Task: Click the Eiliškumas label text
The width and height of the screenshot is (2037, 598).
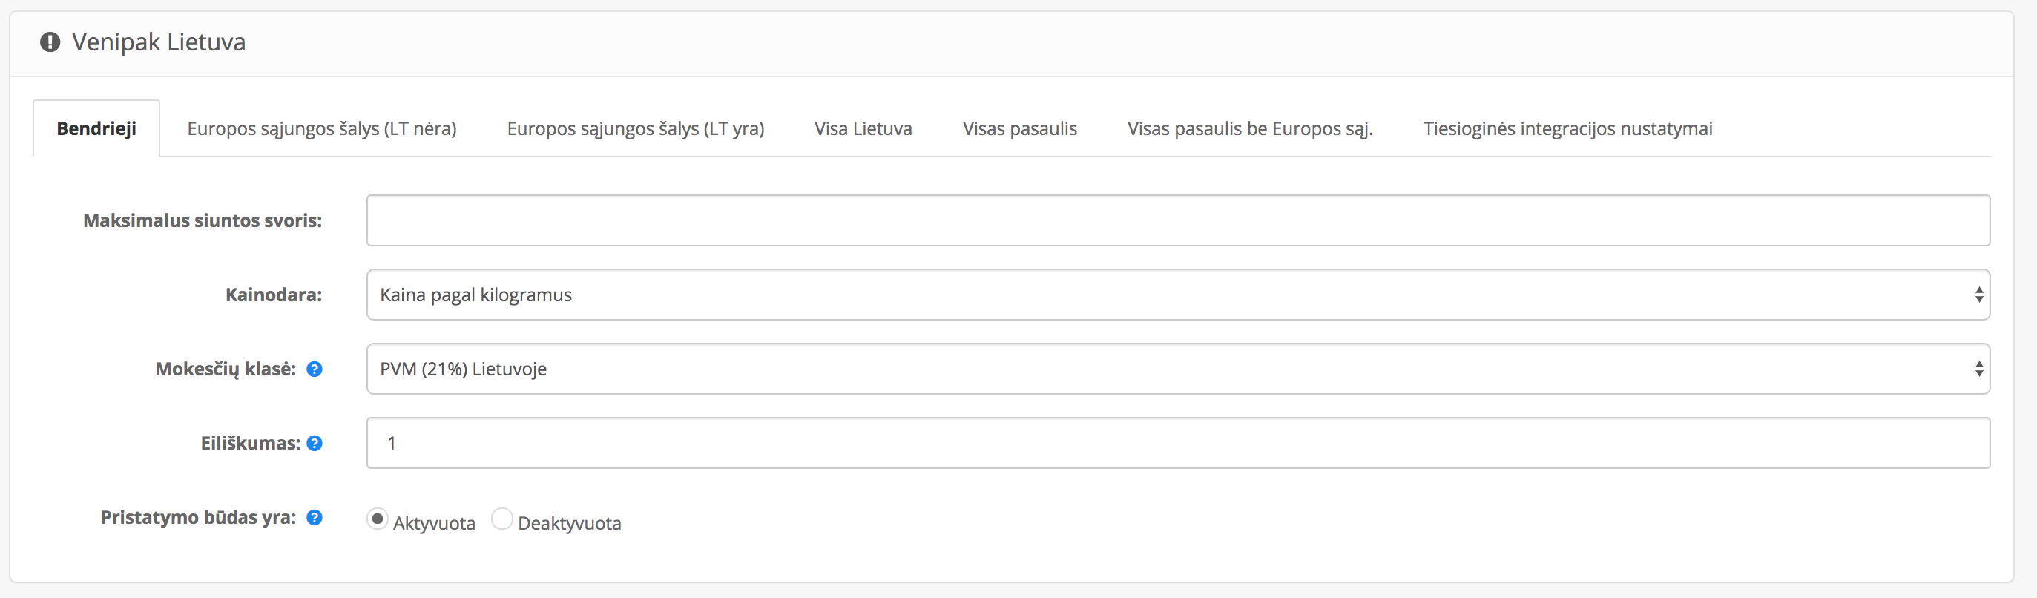Action: pyautogui.click(x=251, y=444)
